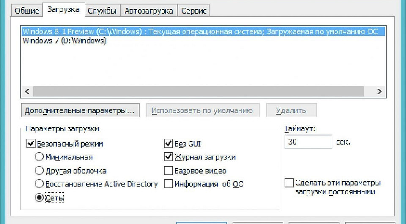Choose the Другая оболочка radio option
Screen dimensions: 406x224
pyautogui.click(x=39, y=170)
